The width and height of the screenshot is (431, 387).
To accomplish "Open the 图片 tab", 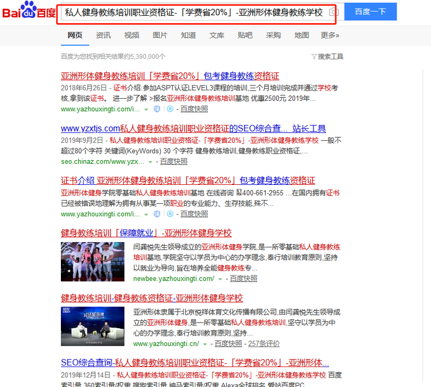I will click(x=160, y=35).
